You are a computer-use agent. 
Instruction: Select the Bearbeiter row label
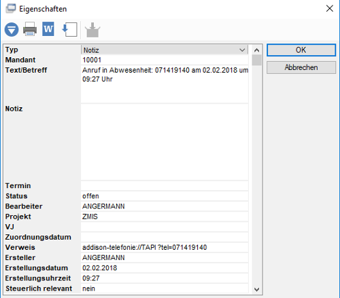(24, 206)
